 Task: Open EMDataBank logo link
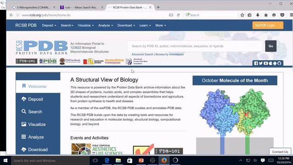tap(70, 61)
